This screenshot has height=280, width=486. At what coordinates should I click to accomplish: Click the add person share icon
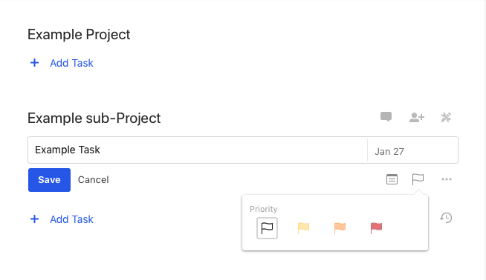pos(417,118)
